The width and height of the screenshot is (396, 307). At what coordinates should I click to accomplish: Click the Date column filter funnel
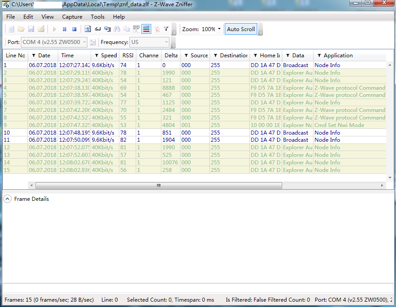(33, 56)
